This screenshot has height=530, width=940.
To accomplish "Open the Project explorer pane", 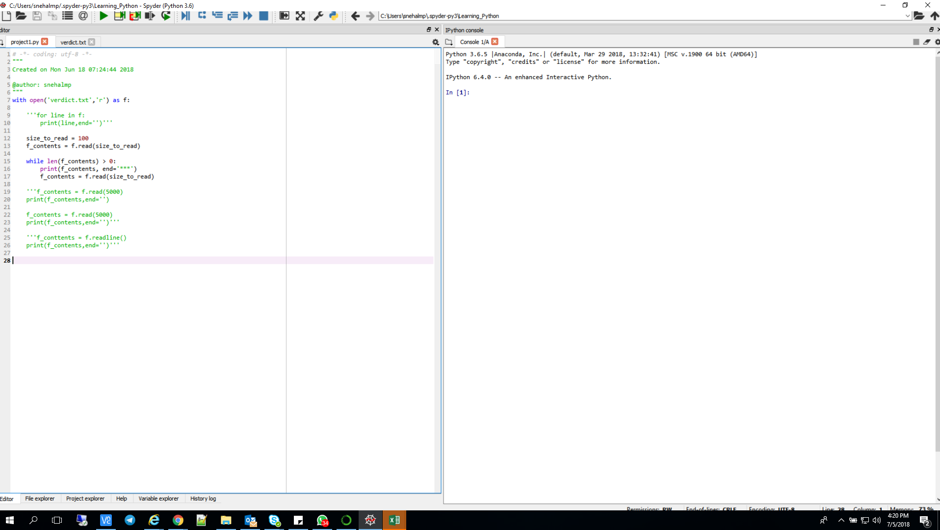I will coord(85,499).
